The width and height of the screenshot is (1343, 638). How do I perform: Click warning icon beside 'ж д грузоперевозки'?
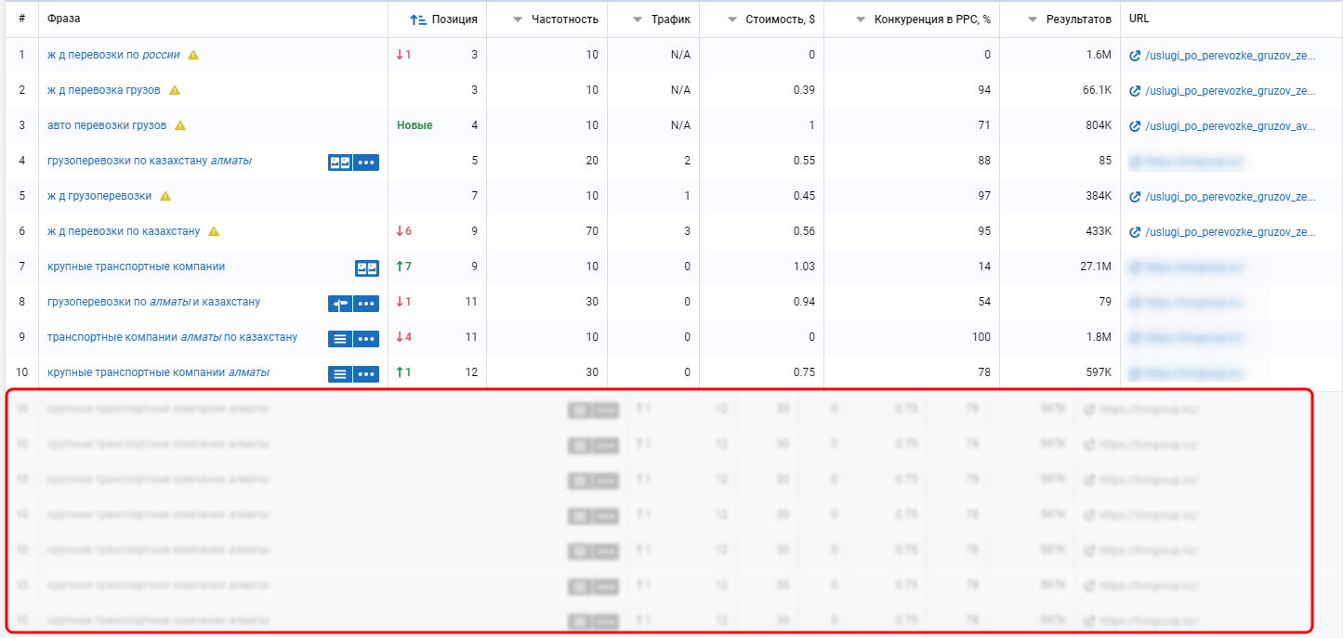[x=165, y=196]
